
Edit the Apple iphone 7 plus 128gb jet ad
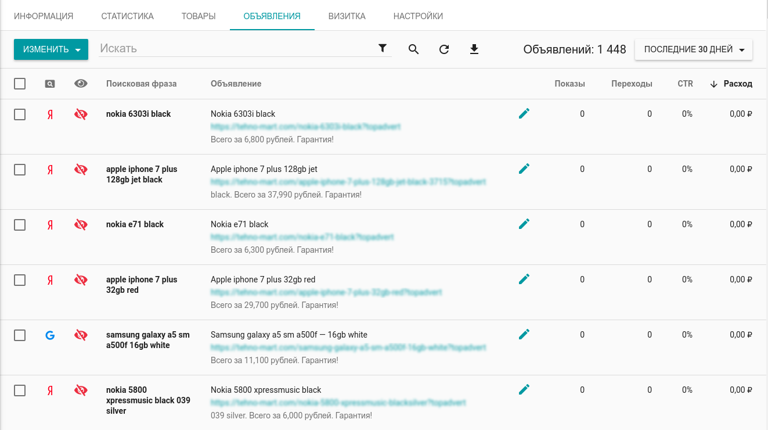pyautogui.click(x=524, y=169)
